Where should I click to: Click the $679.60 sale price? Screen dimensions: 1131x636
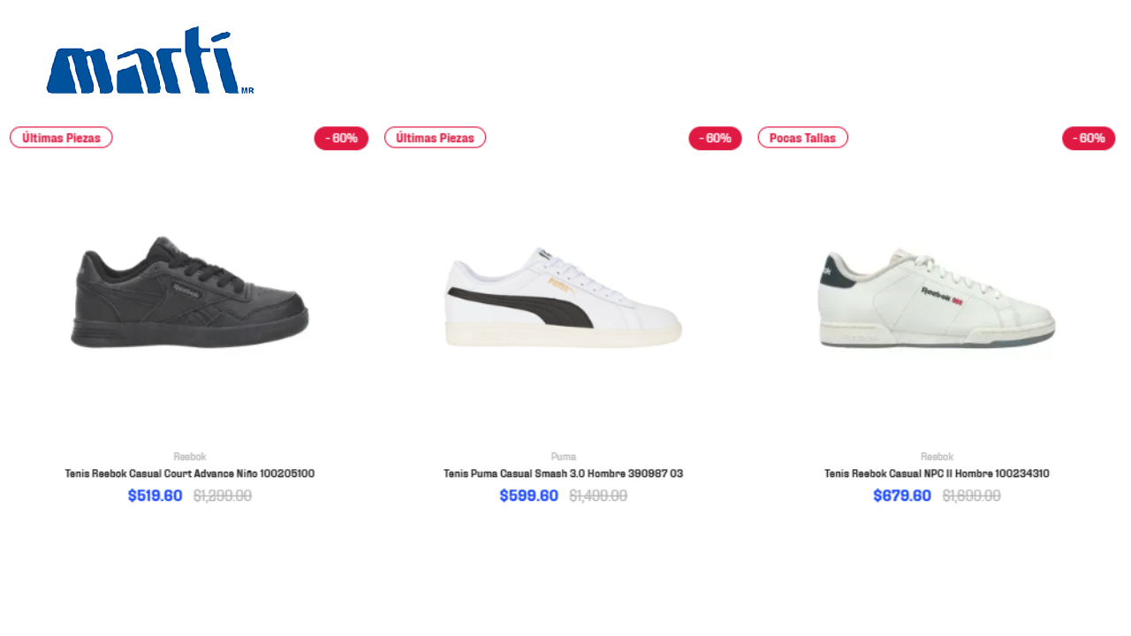click(x=902, y=496)
